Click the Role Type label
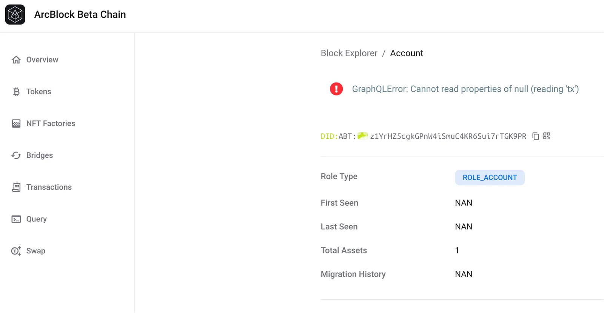Image resolution: width=604 pixels, height=313 pixels. 339,176
